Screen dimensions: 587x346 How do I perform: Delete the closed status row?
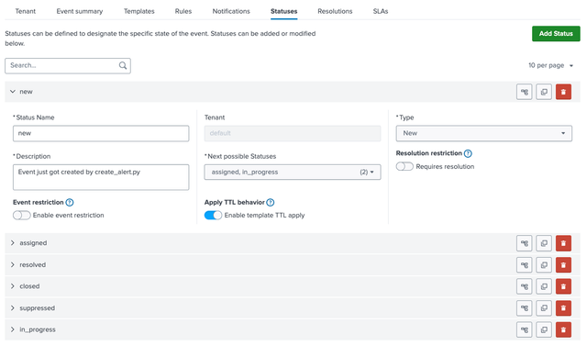563,286
